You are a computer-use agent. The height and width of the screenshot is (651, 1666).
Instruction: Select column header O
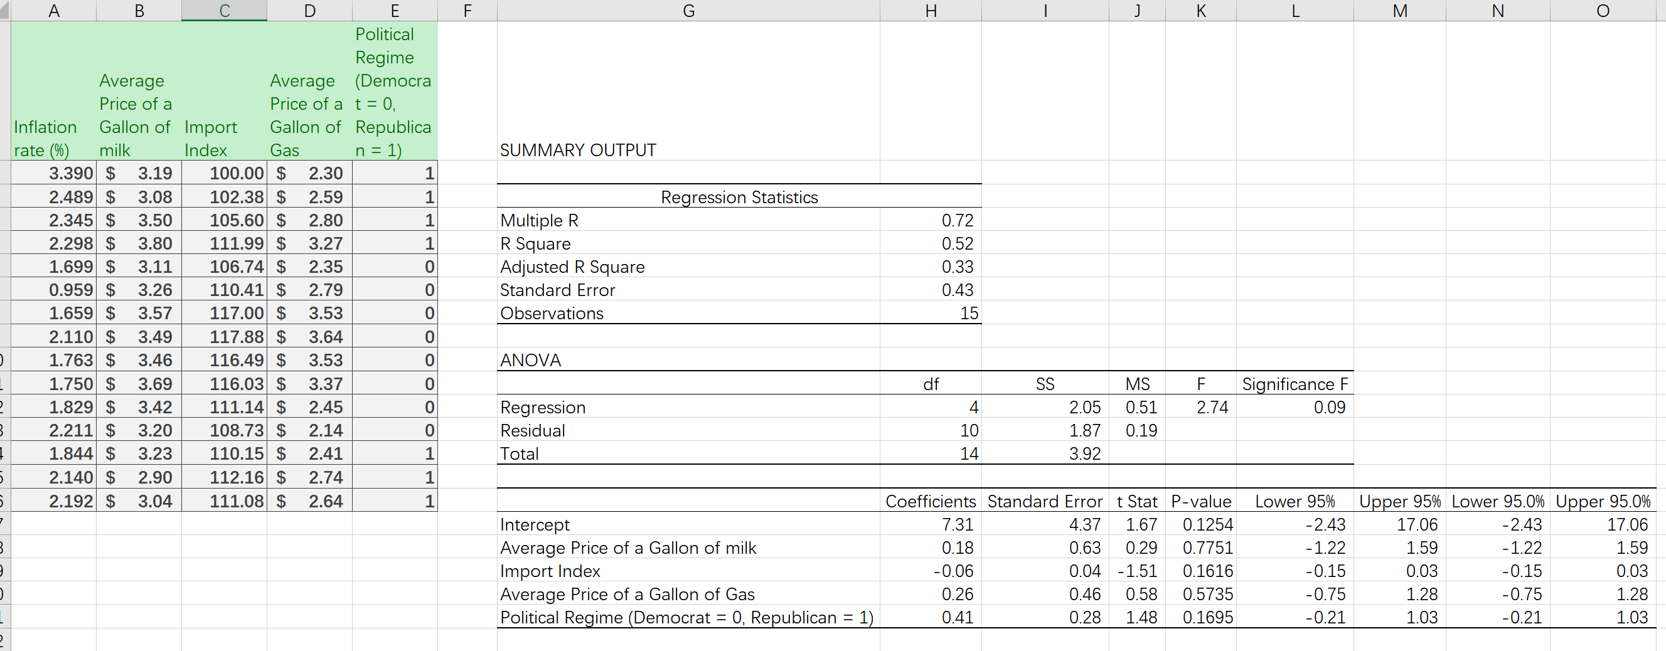tap(1602, 10)
